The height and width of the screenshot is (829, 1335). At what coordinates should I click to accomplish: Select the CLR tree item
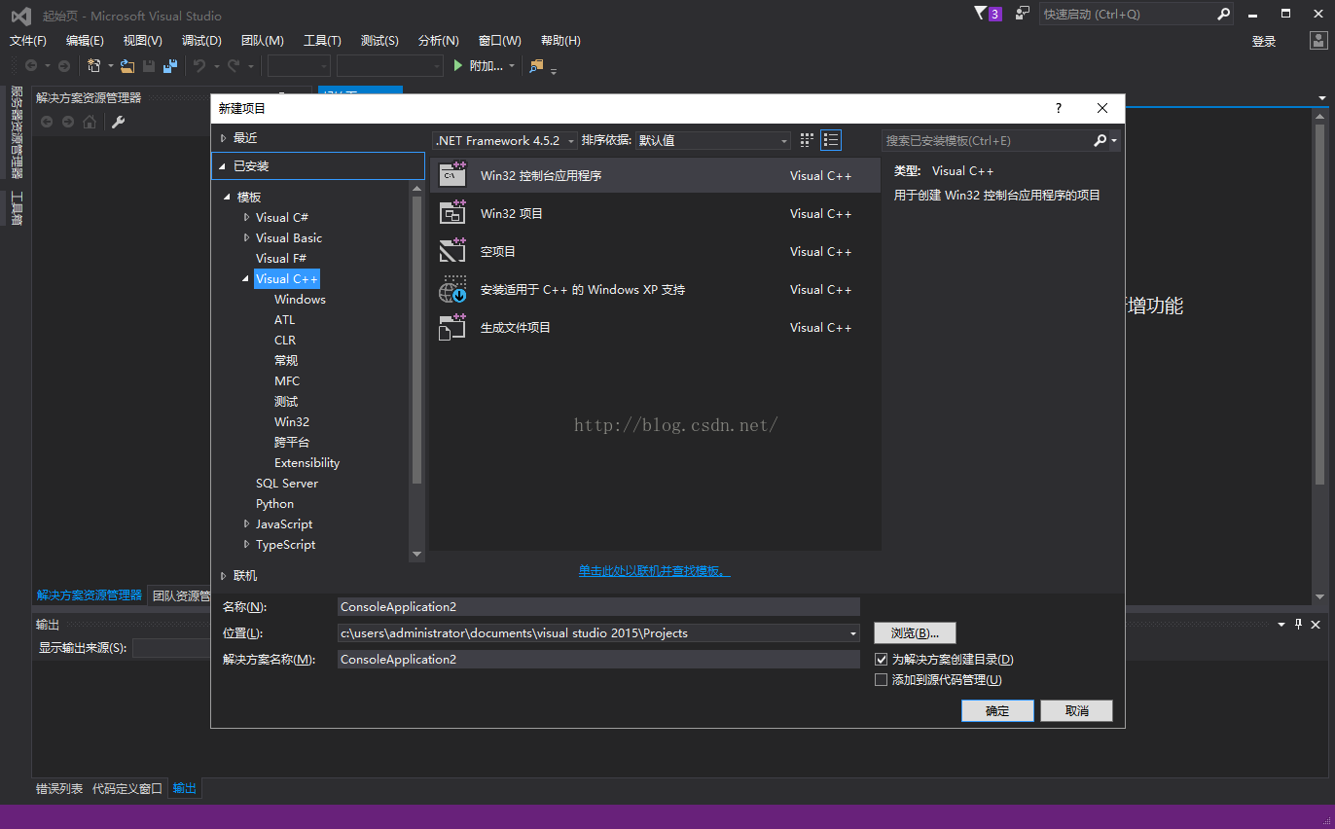pyautogui.click(x=285, y=341)
